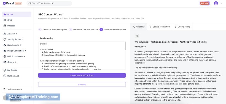
Task: Click the Re Generate SEO articles button
Action: pos(82,75)
